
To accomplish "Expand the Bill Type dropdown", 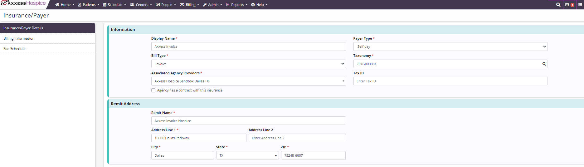I will click(x=248, y=64).
